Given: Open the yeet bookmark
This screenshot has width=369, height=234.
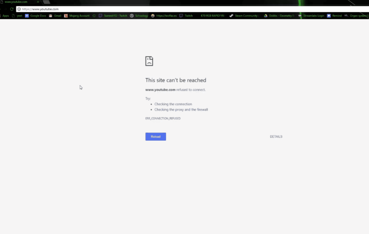Looking at the screenshot, I should [19, 15].
